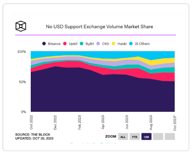Select the 12M zoom range
The width and height of the screenshot is (193, 154).
(146, 137)
